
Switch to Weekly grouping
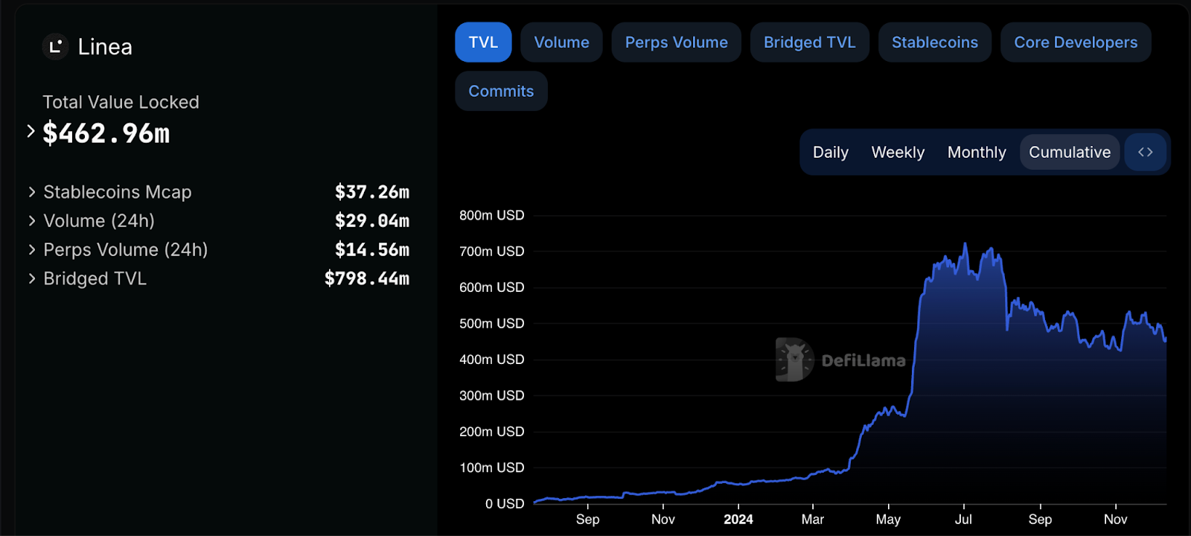pyautogui.click(x=898, y=152)
